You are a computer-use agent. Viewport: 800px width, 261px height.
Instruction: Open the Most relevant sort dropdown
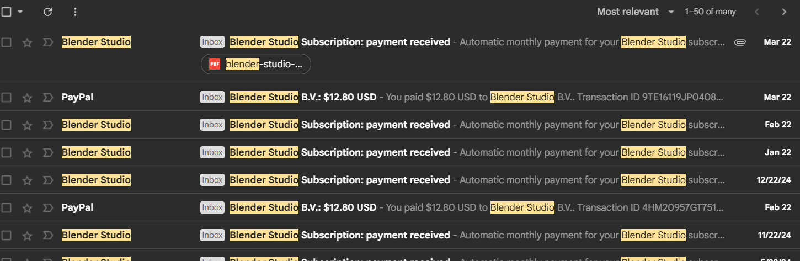635,12
